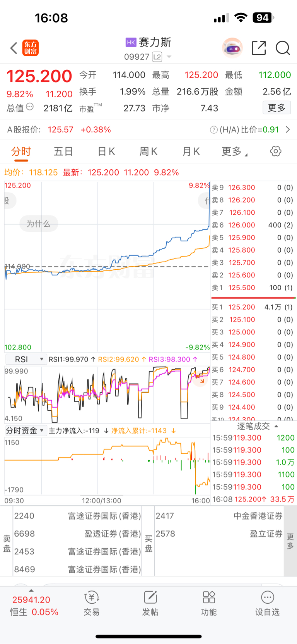This screenshot has width=297, height=644.
Task: Expand the 逐笔成交 panel arrow
Action: (276, 426)
